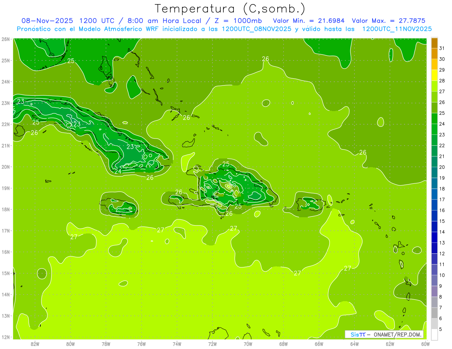Click the latitude axis label "26N"

[6, 39]
